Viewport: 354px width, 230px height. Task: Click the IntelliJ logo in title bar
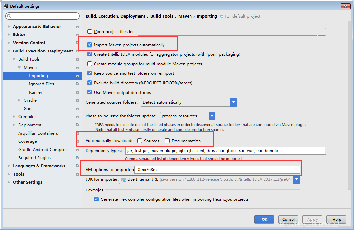[x=6, y=6]
